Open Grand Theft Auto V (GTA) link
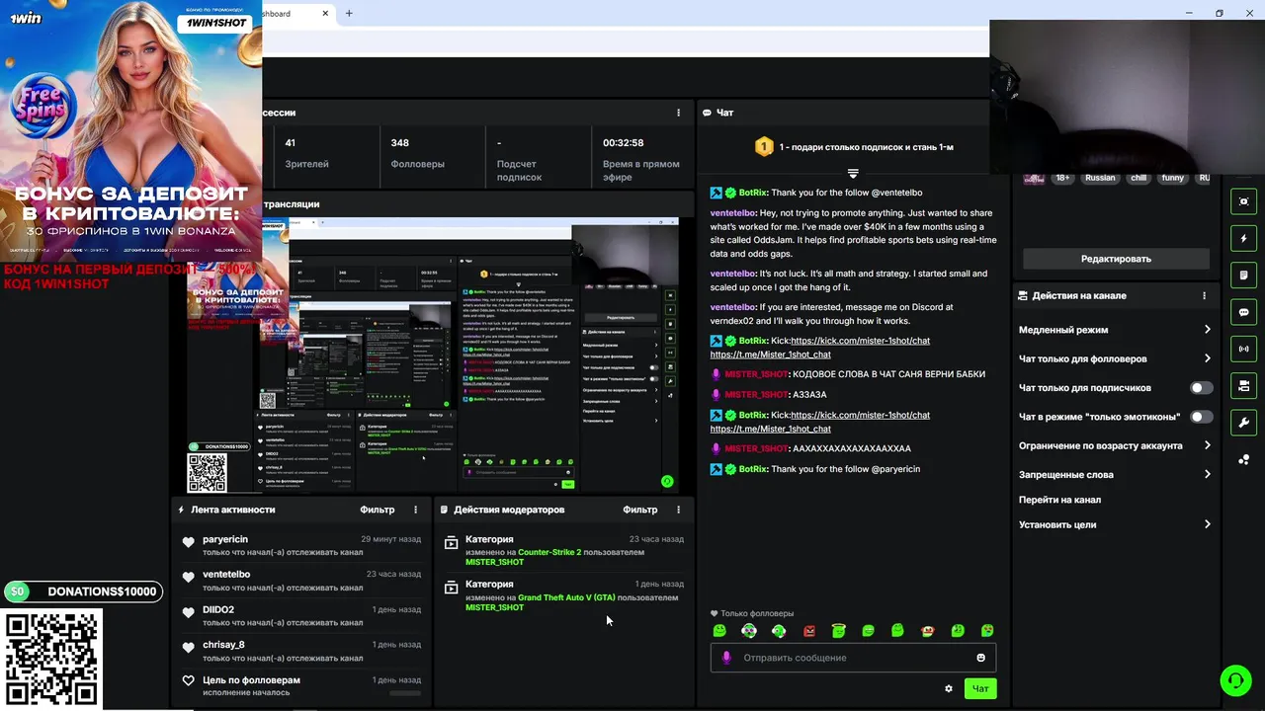1265x711 pixels. pos(566,597)
